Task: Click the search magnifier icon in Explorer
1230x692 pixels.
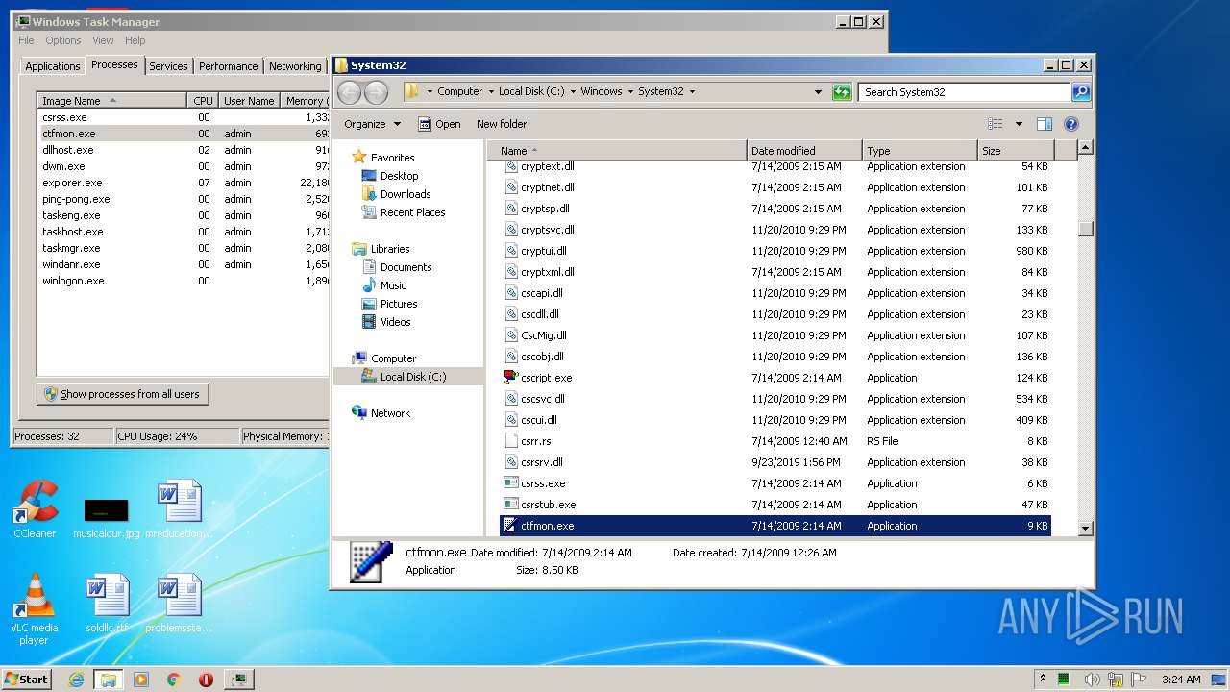Action: (1081, 92)
